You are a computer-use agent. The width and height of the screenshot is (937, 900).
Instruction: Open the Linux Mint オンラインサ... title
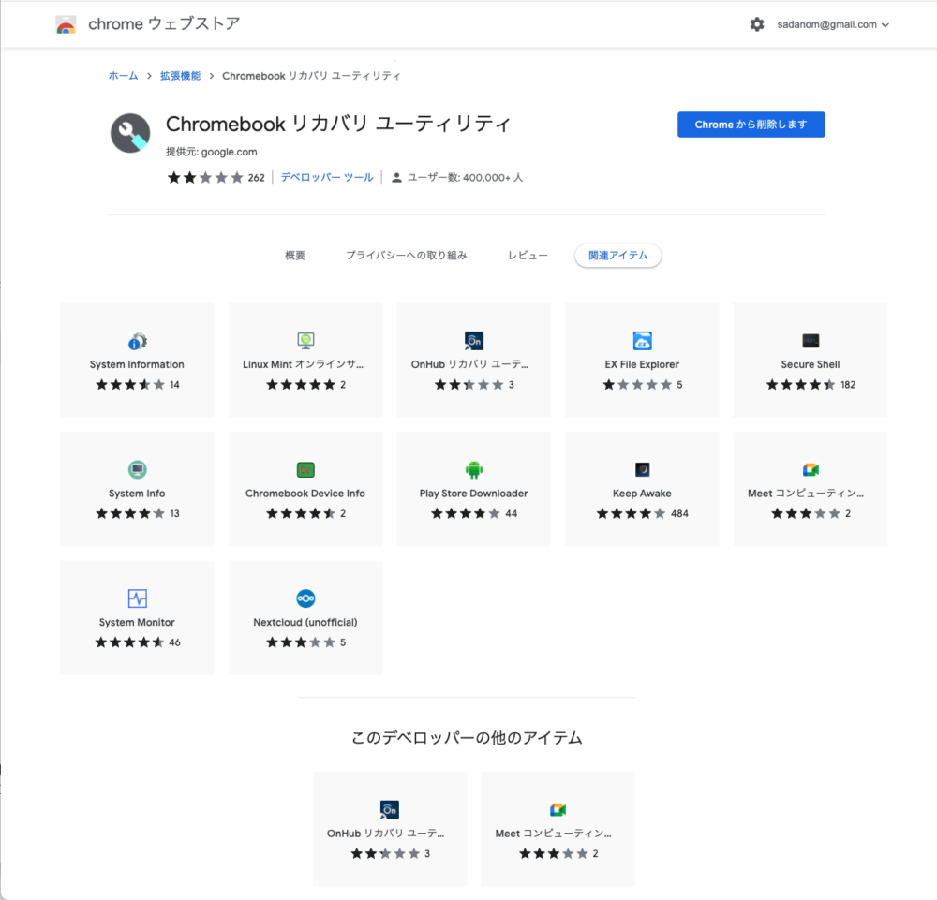pos(303,364)
